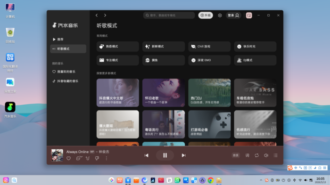Skip to the previous track

(147, 155)
